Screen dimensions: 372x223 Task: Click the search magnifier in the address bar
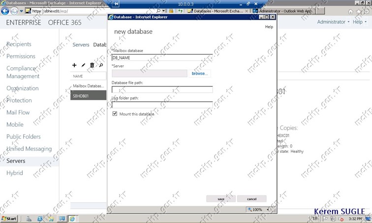pyautogui.click(x=158, y=11)
